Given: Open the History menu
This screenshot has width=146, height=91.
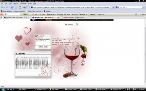Looking at the screenshot, I should pos(16,4).
